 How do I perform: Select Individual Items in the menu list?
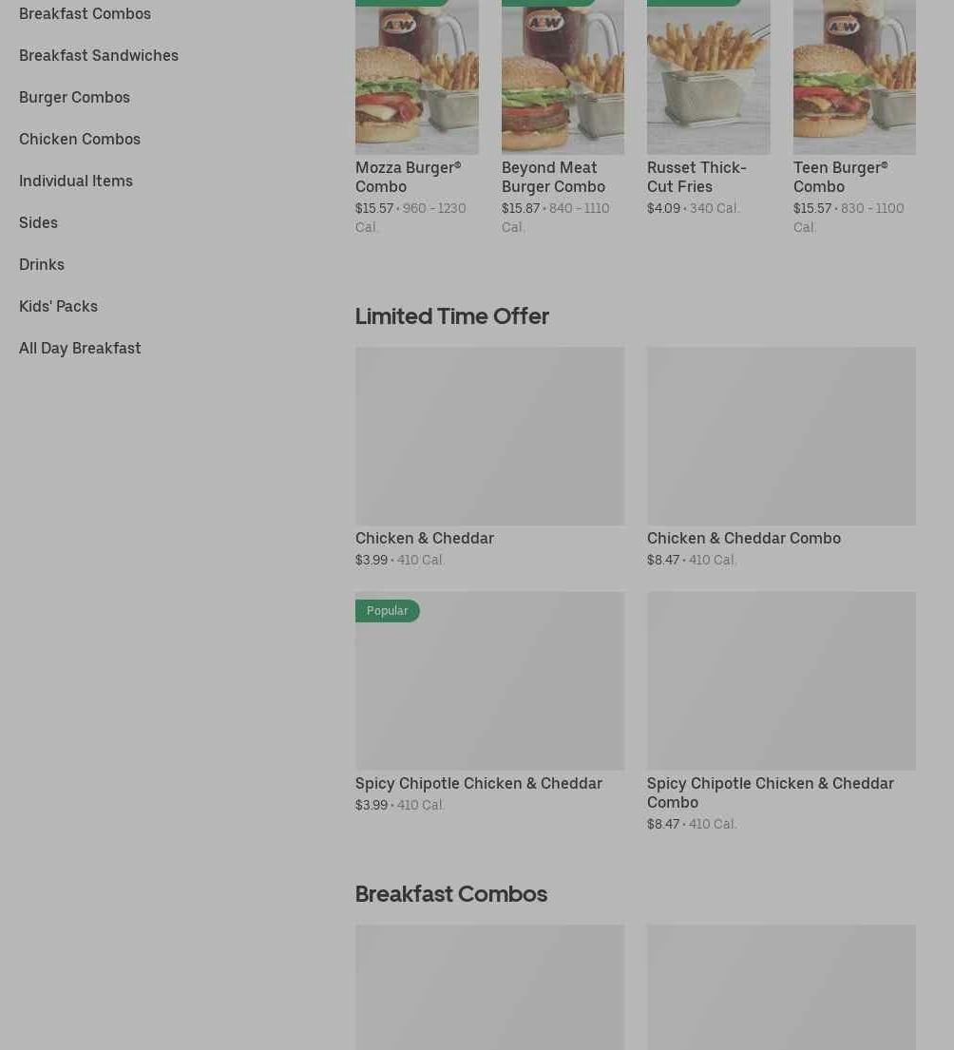pos(76,181)
